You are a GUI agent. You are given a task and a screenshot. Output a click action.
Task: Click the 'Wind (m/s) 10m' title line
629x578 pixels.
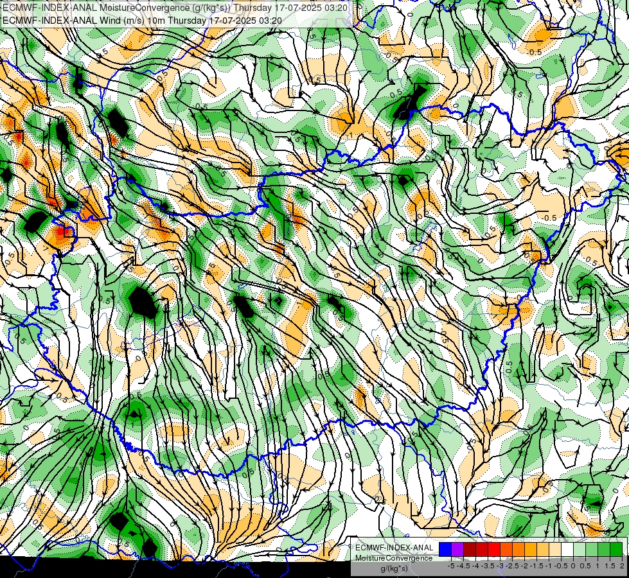pyautogui.click(x=142, y=21)
